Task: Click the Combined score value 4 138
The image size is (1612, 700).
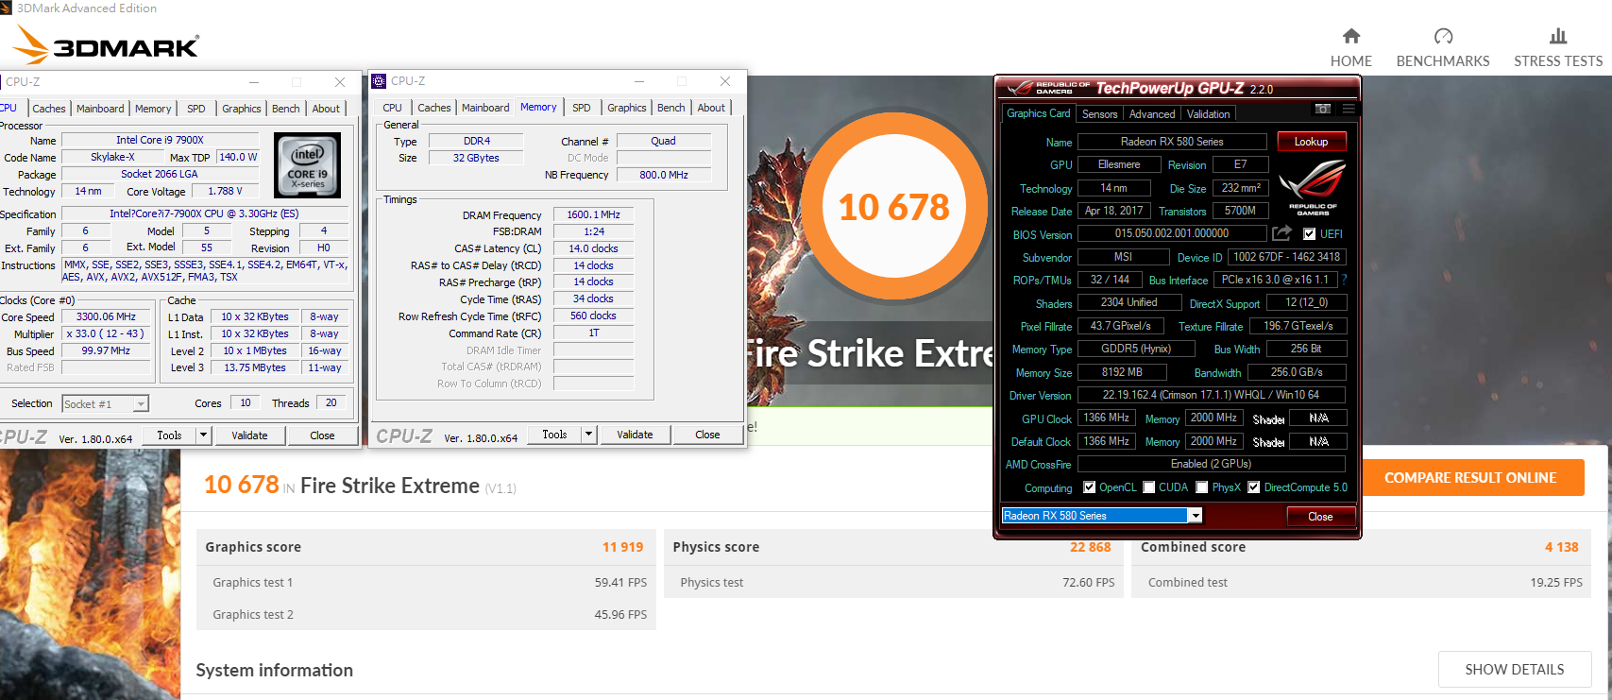Action: click(x=1562, y=547)
